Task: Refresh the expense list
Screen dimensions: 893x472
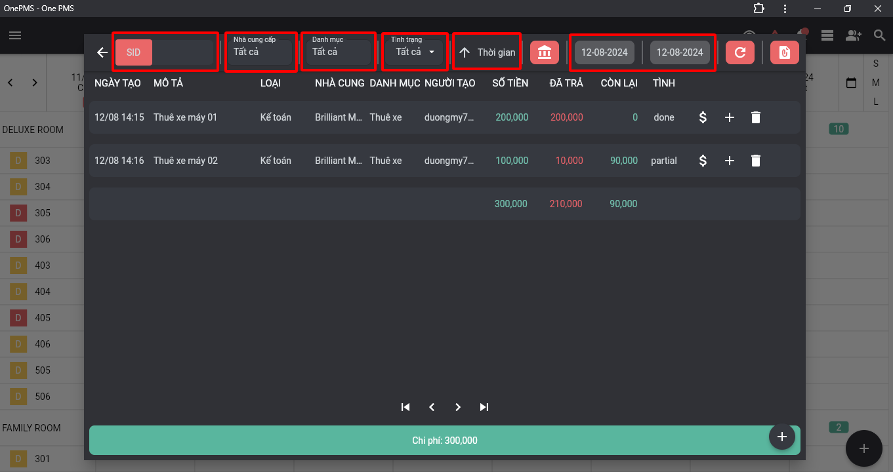Action: pyautogui.click(x=740, y=52)
